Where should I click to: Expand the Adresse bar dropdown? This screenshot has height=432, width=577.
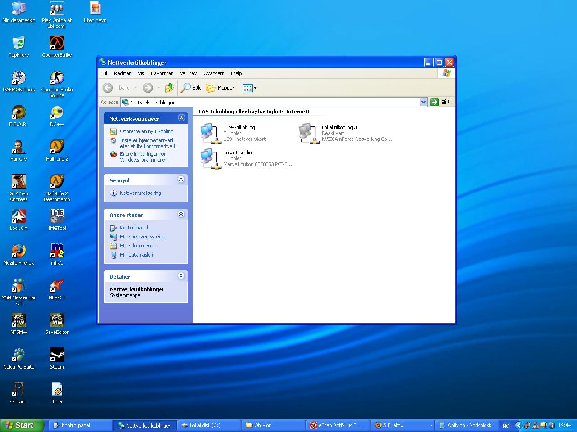click(423, 102)
